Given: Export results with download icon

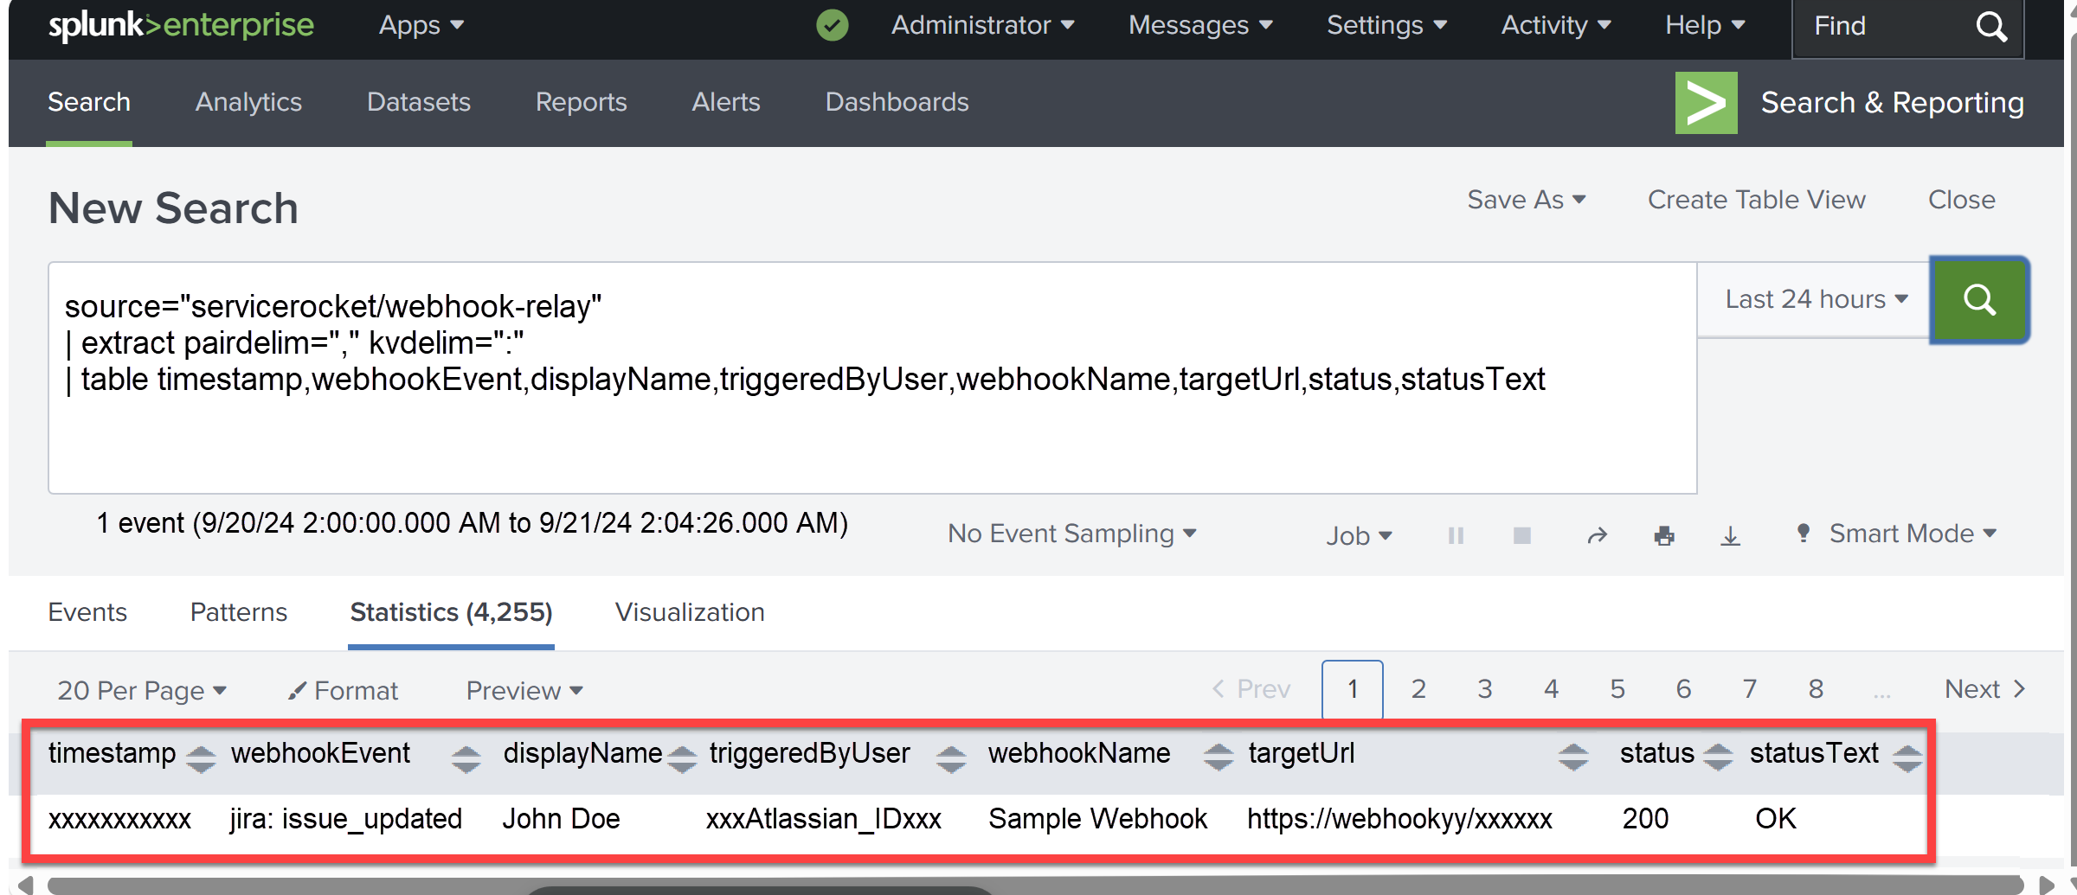Looking at the screenshot, I should click(1730, 535).
